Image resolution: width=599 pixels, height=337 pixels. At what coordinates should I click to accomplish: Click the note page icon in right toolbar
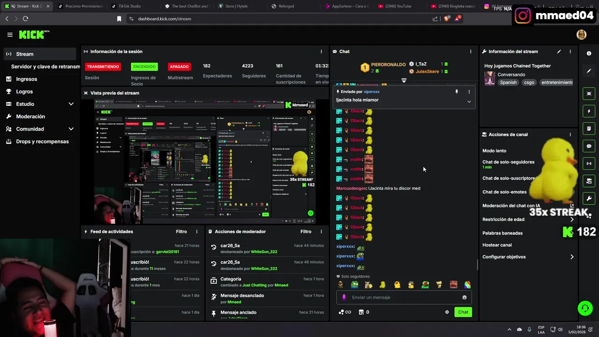click(589, 129)
